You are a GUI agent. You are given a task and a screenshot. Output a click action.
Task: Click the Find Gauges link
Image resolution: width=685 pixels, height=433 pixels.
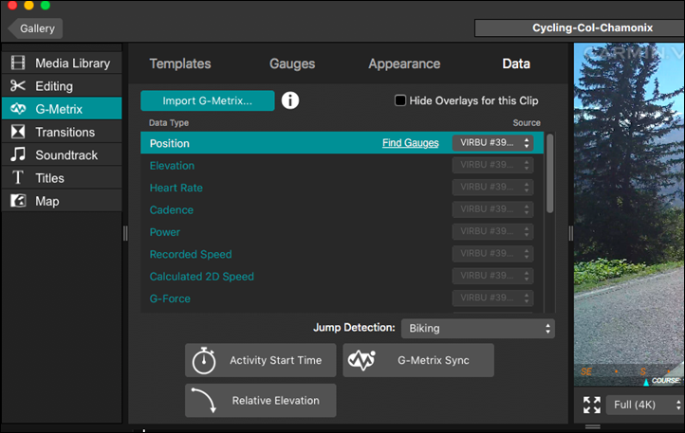(x=410, y=143)
